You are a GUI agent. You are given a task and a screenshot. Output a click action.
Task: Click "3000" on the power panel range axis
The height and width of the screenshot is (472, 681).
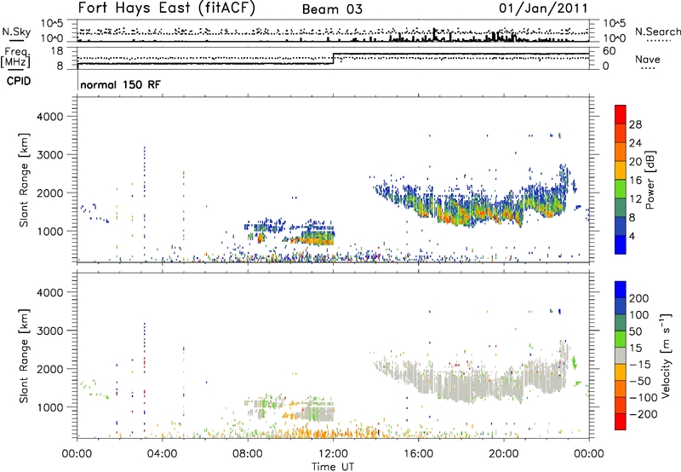point(49,155)
